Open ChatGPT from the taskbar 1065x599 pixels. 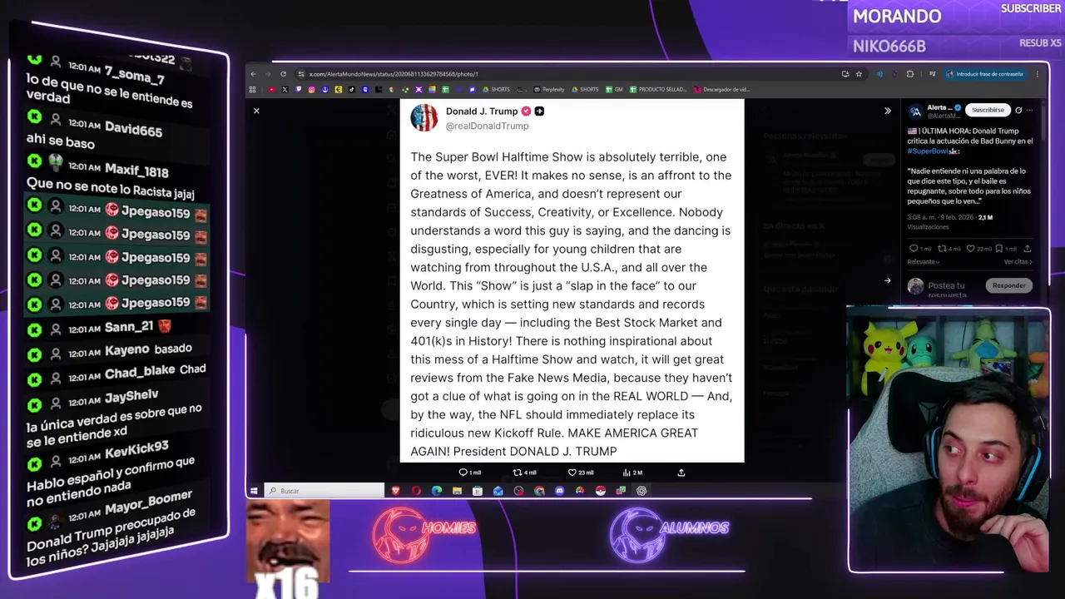point(641,491)
